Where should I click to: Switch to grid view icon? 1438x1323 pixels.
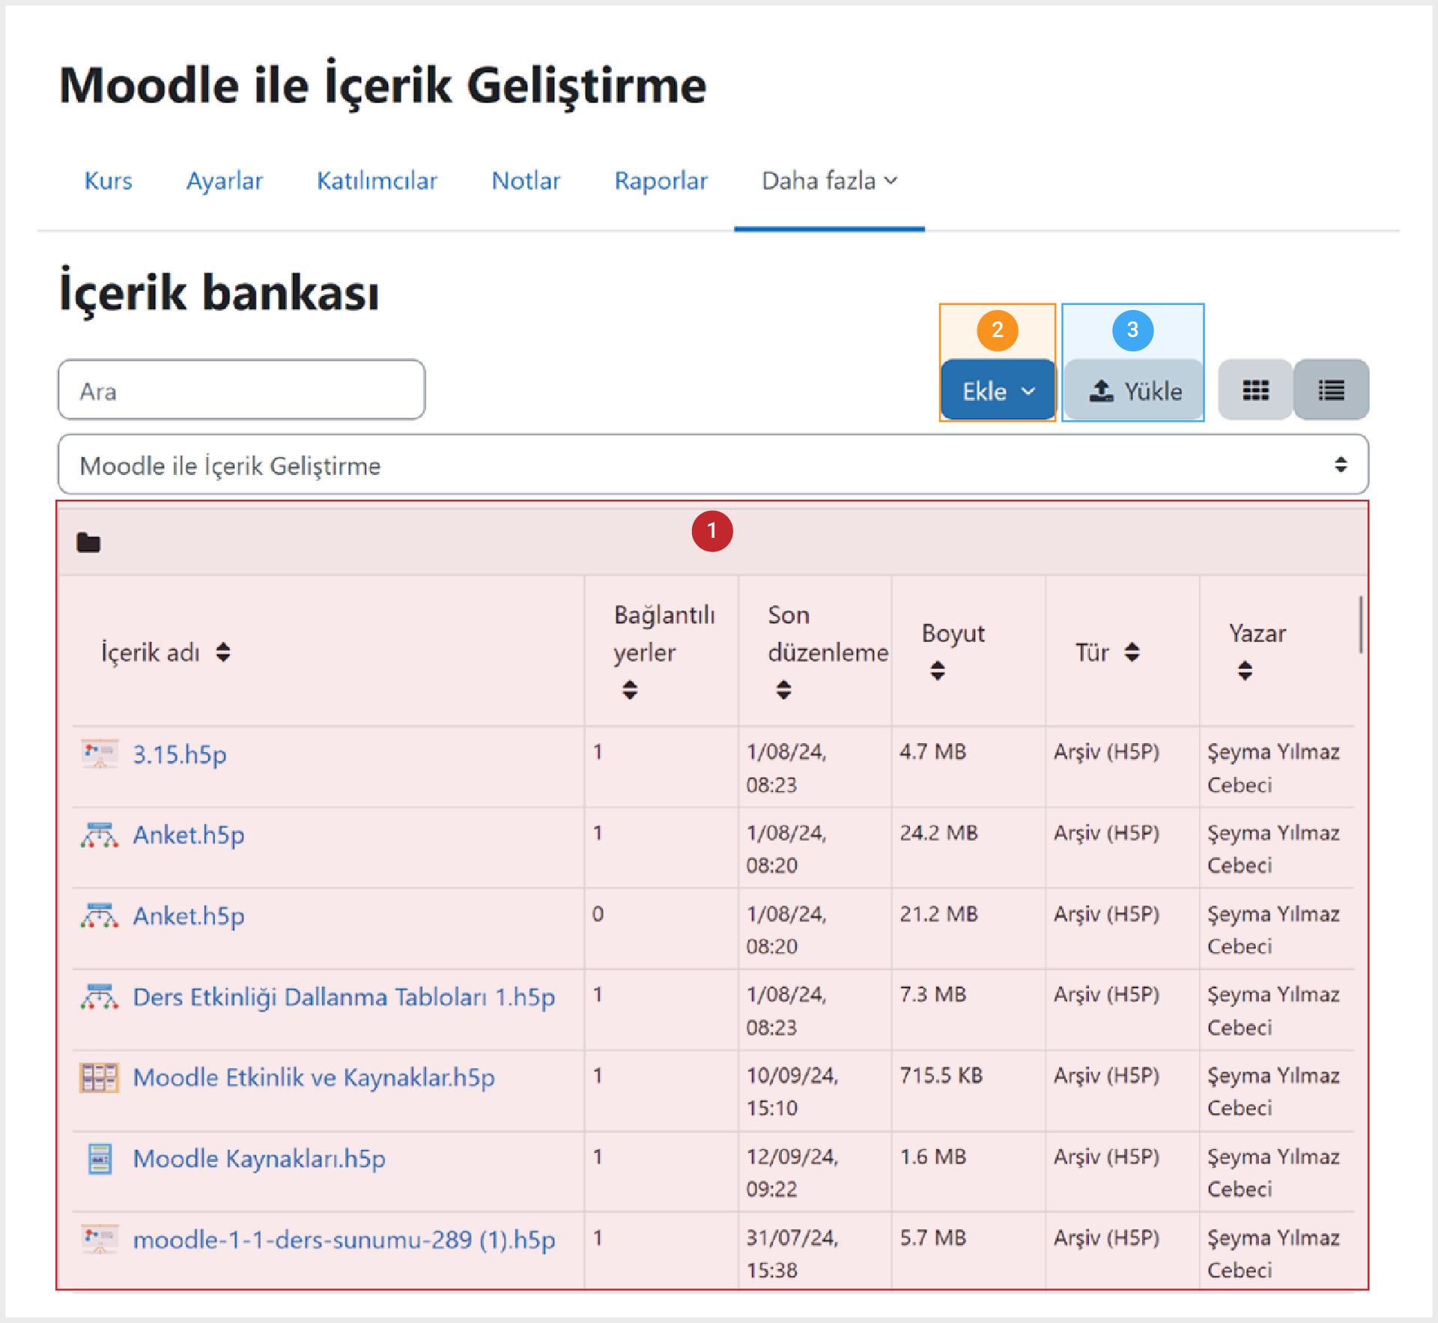click(1255, 390)
